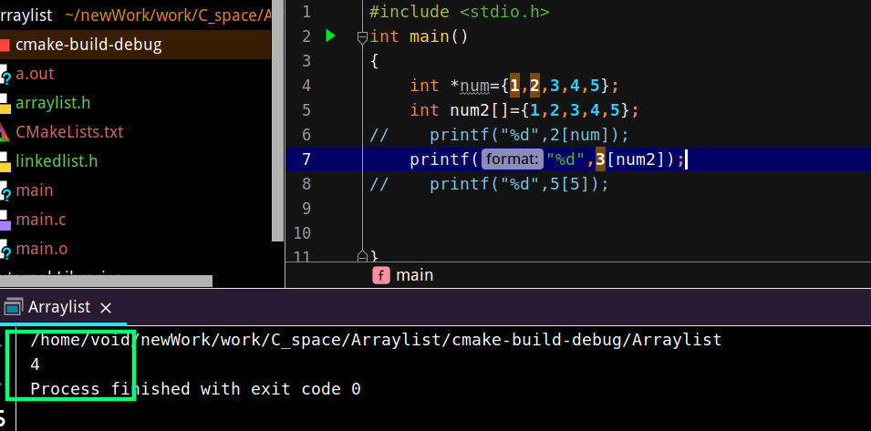Screen dimensions: 871x431
Task: Select main.o in the project tree
Action: (x=42, y=249)
